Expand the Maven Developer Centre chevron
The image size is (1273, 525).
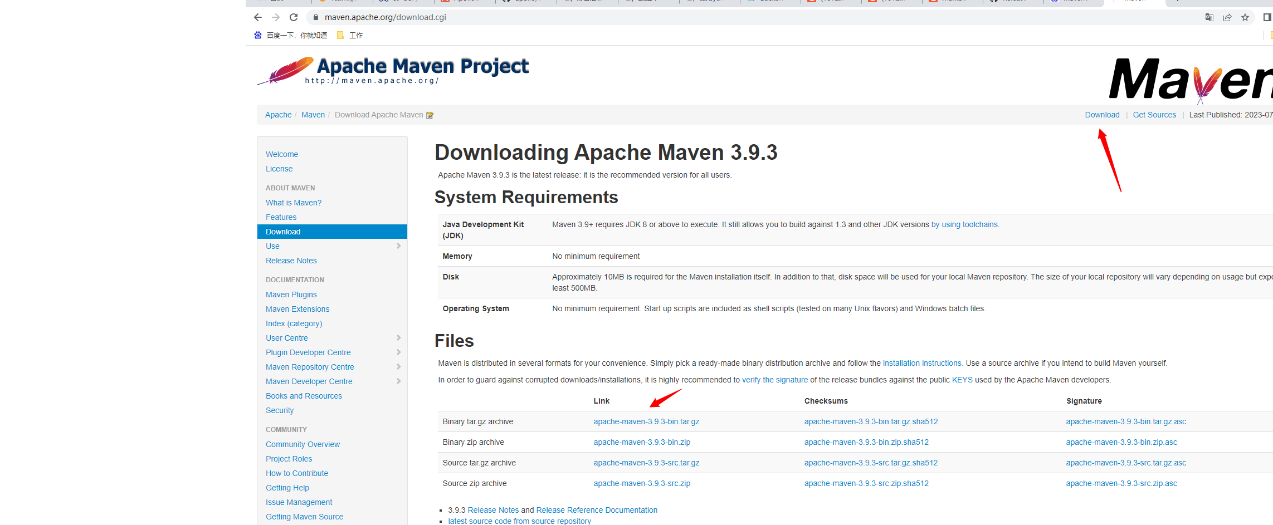click(x=398, y=381)
